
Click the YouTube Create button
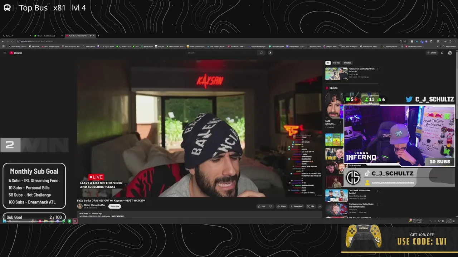[x=432, y=53]
